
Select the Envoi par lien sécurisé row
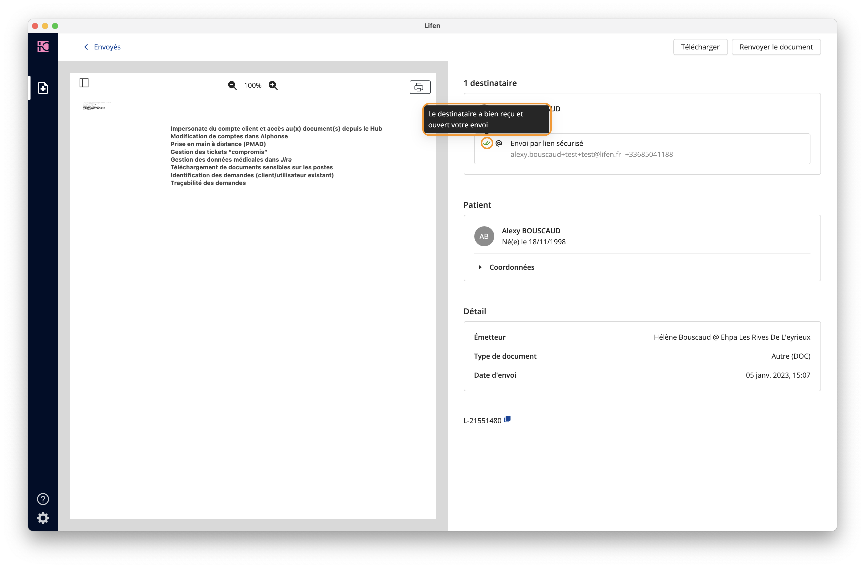click(x=642, y=149)
